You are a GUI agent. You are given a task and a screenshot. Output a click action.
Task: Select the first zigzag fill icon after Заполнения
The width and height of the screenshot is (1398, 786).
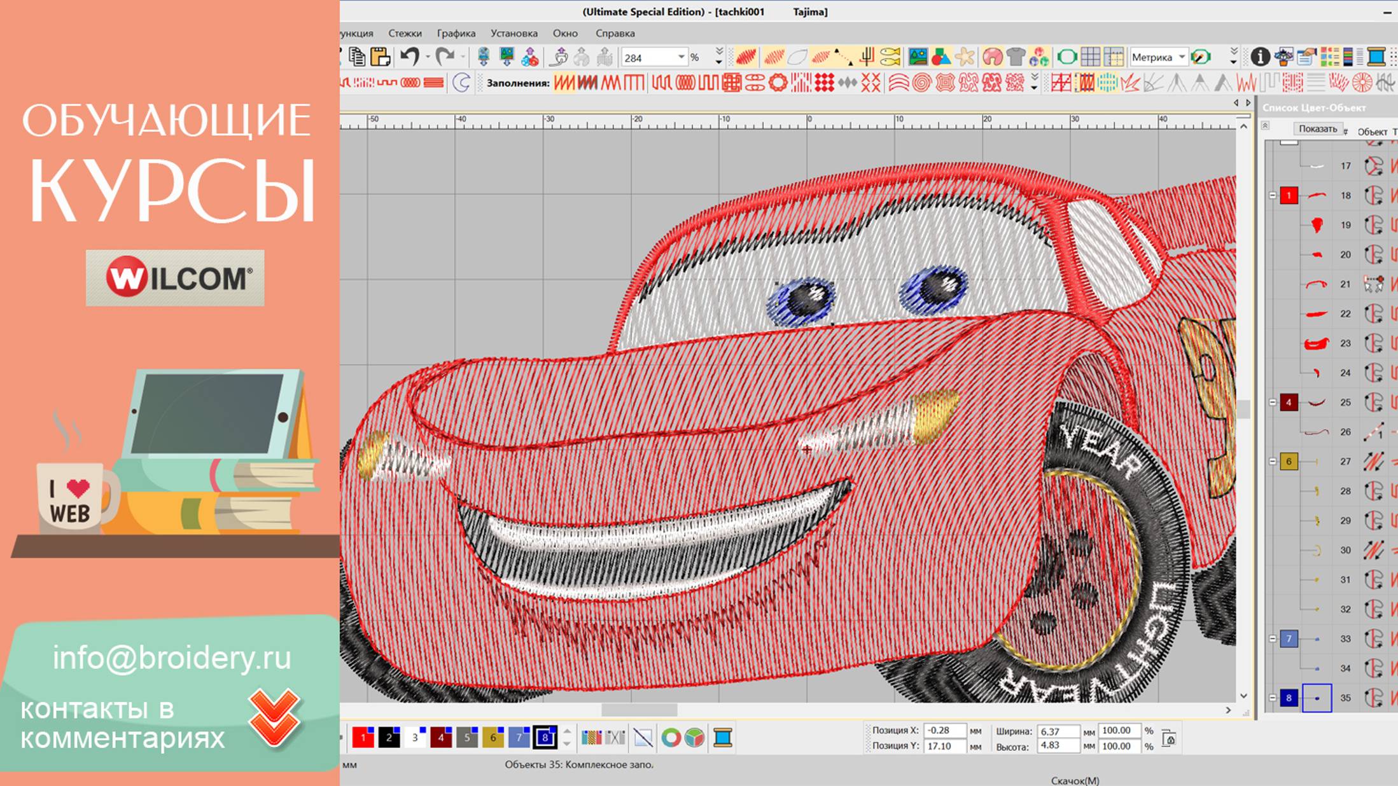564,83
